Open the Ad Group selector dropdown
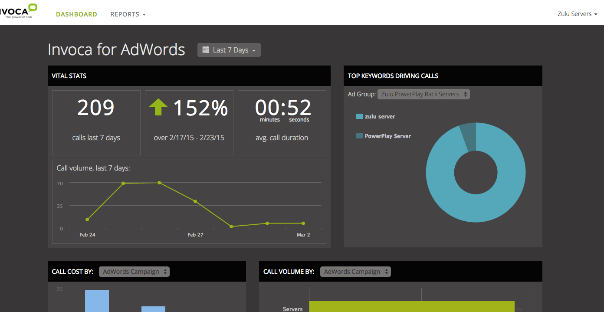 pos(423,94)
